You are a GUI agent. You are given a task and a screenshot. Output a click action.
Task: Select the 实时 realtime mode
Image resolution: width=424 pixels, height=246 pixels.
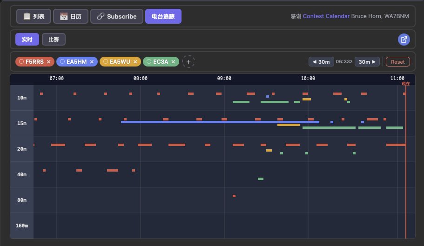coord(27,40)
